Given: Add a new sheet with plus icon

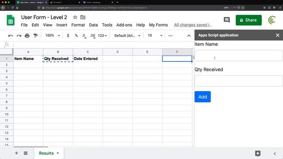Looking at the screenshot, I should [16, 153].
